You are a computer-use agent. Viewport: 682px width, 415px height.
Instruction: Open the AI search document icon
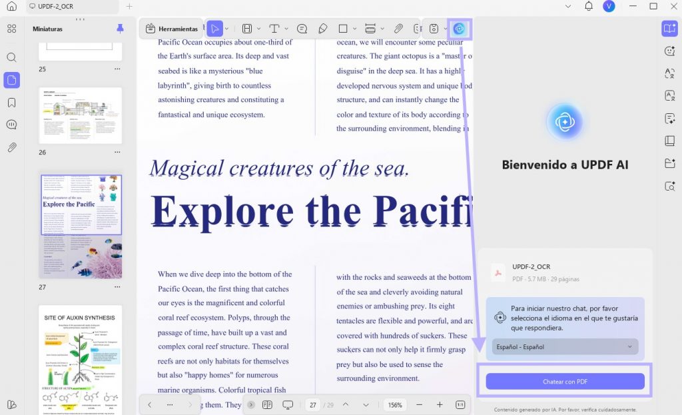(670, 187)
